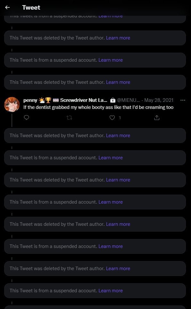The width and height of the screenshot is (191, 309).
Task: Click Learn more on the suspended notice above penny's tweet
Action: [110, 60]
